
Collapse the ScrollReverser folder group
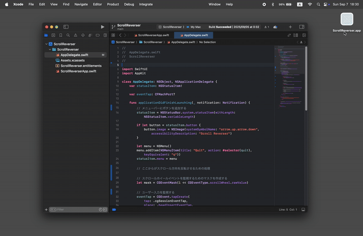tap(50, 49)
